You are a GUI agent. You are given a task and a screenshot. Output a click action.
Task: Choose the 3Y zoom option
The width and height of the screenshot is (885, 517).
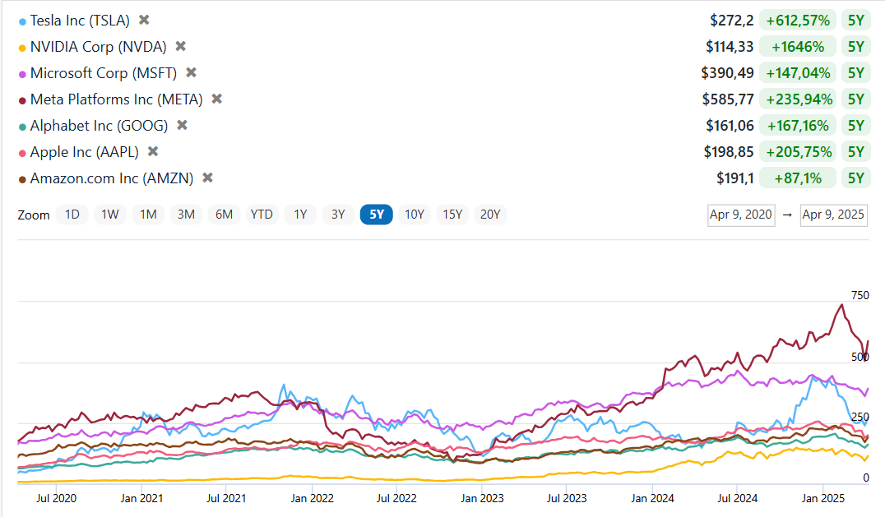(x=338, y=215)
